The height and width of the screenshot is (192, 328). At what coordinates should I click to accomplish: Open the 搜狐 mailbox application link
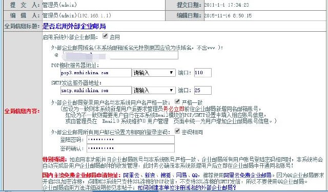click(x=166, y=175)
